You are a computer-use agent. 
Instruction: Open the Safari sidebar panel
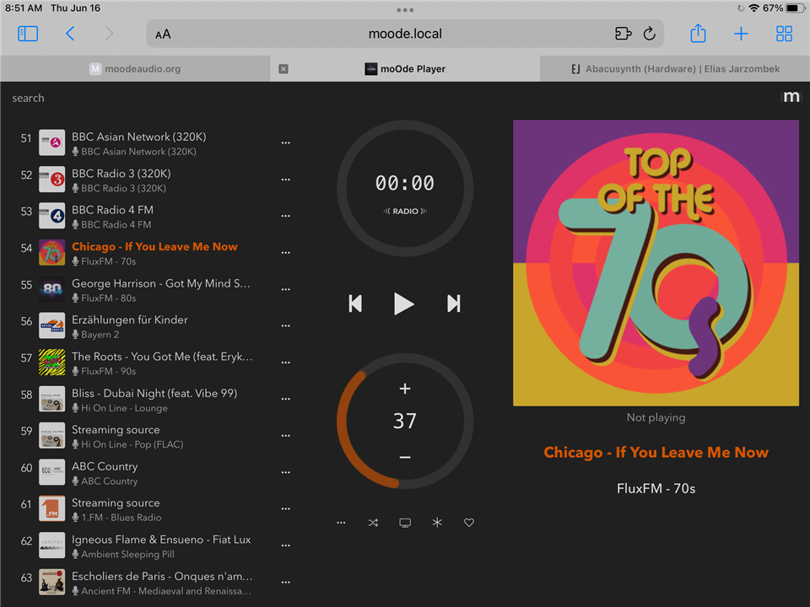[x=28, y=34]
